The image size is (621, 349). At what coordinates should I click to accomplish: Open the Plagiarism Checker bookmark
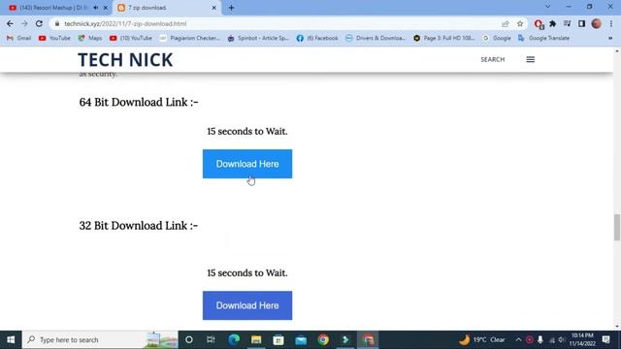pyautogui.click(x=190, y=38)
